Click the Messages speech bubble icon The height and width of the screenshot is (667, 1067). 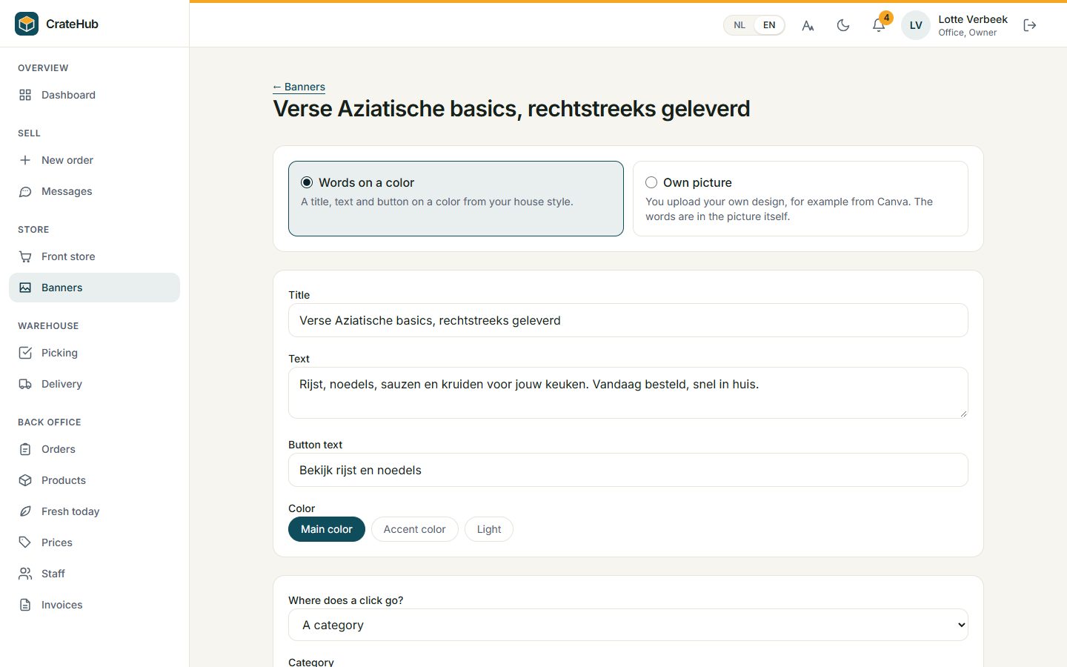pyautogui.click(x=25, y=191)
